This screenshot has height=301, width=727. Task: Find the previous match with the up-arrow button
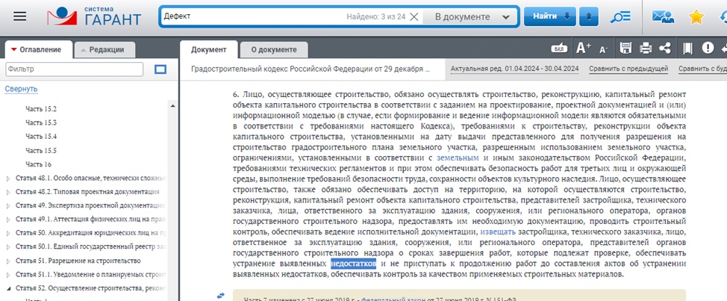(589, 16)
